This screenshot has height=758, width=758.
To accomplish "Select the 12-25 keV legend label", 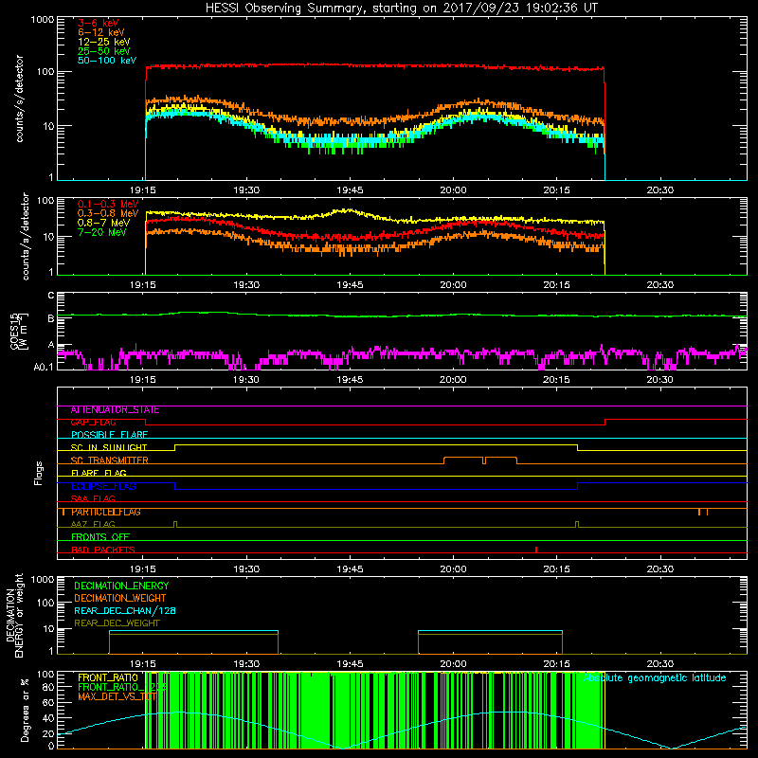I will (x=104, y=42).
